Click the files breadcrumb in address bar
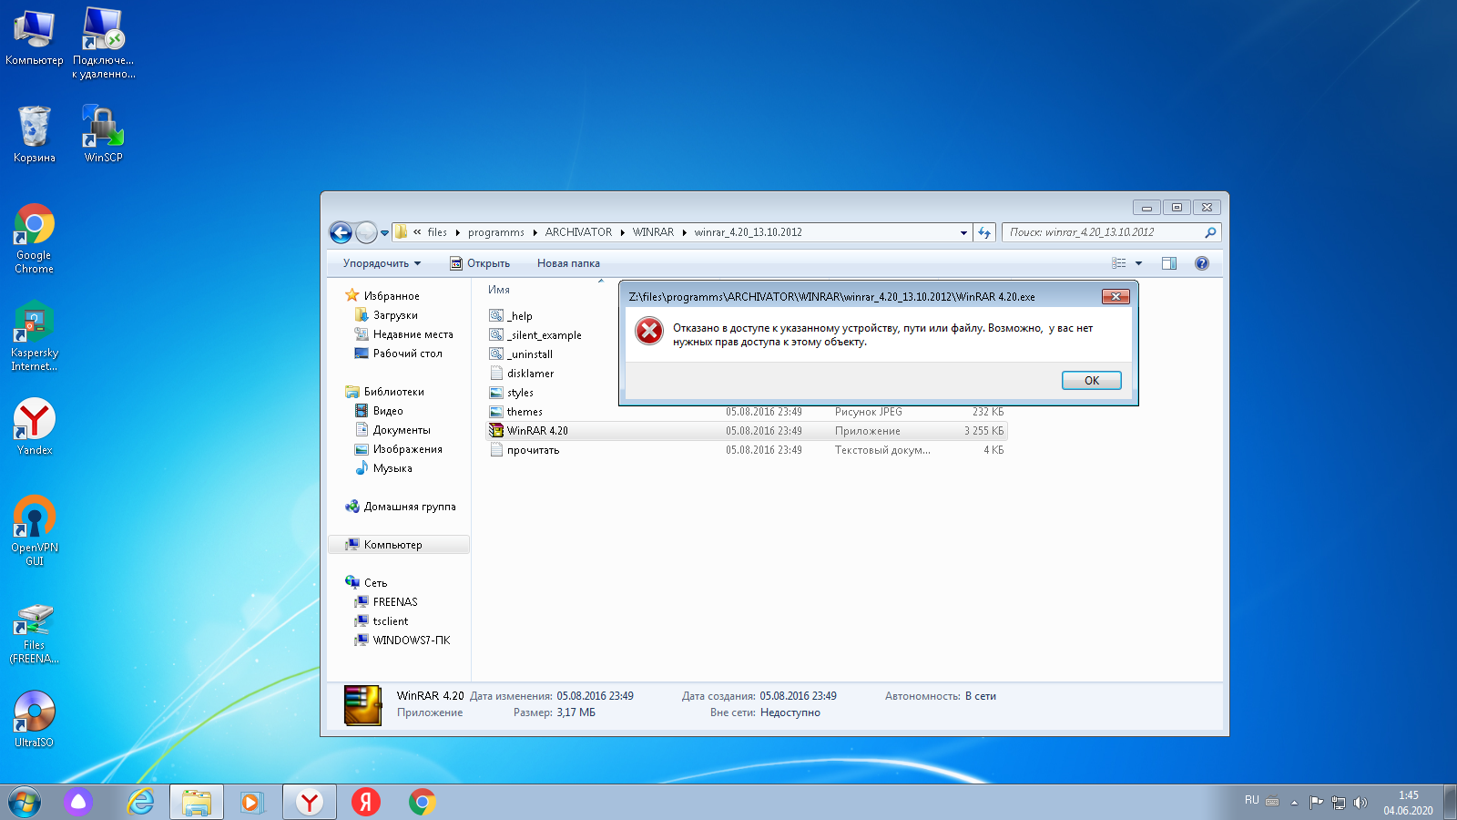Screen dimensions: 1457x820 (x=437, y=232)
